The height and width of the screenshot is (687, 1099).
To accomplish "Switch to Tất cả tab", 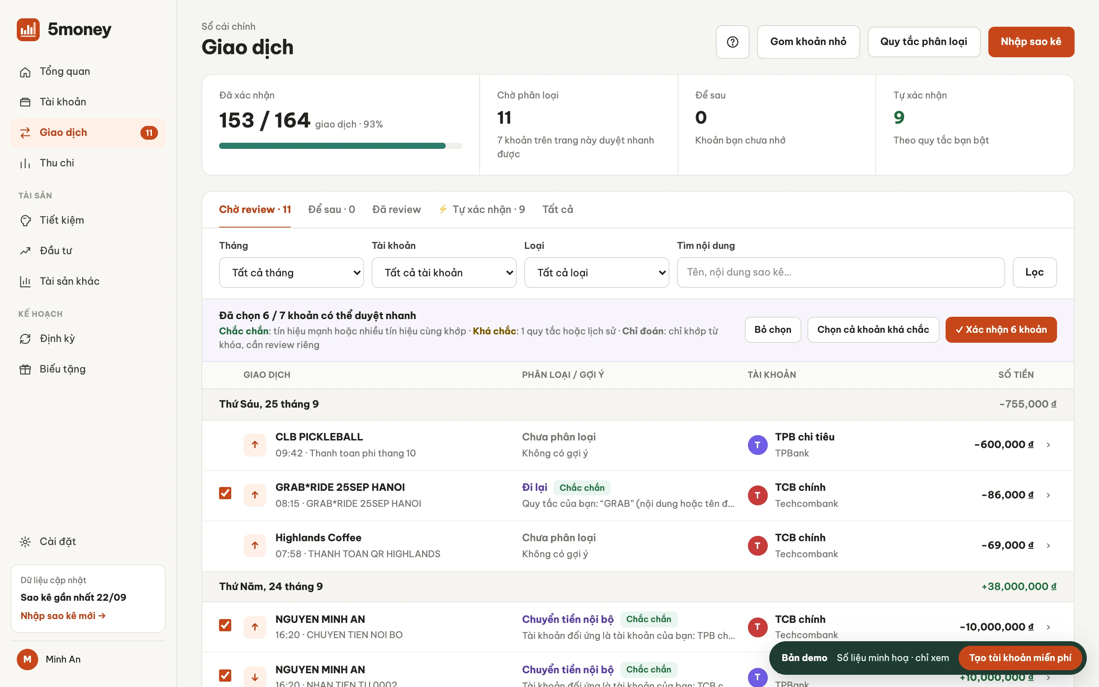I will tap(558, 210).
